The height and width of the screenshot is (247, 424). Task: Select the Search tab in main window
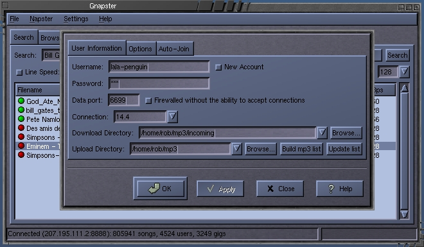[24, 37]
